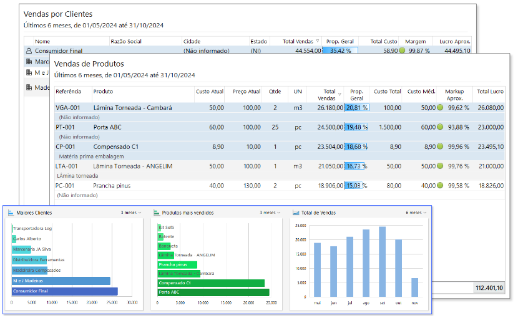This screenshot has height=318, width=518.
Task: Open the Total de Vendas 6 meses dropdown
Action: coord(416,213)
